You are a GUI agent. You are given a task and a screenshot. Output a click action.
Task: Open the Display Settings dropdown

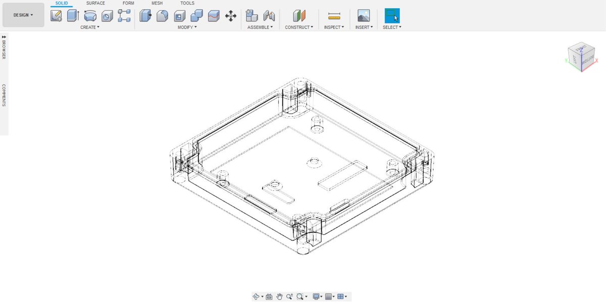317,296
